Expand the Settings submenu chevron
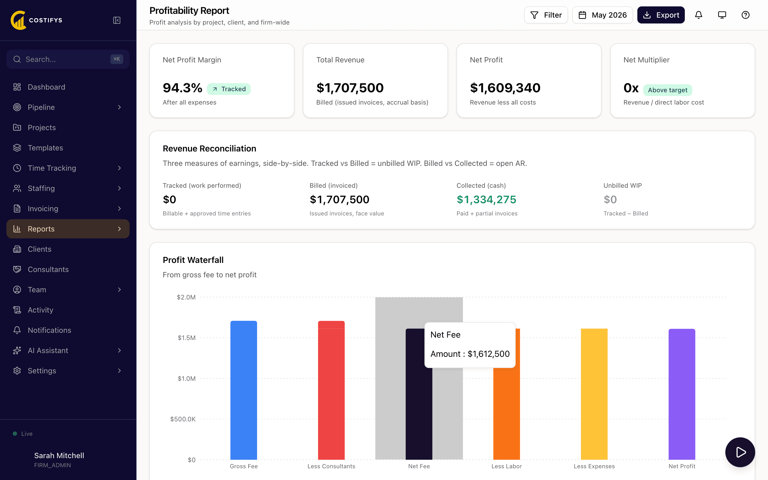 click(x=119, y=371)
